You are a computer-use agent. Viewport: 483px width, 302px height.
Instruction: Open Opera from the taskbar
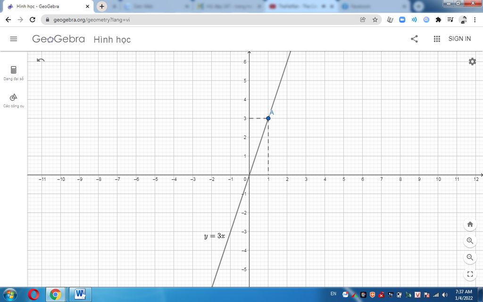click(x=33, y=294)
